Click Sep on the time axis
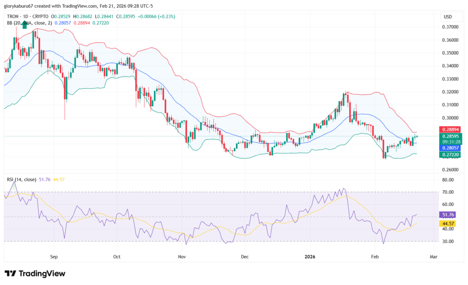 53,257
